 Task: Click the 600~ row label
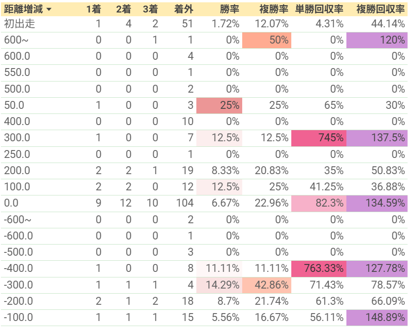tap(16, 40)
